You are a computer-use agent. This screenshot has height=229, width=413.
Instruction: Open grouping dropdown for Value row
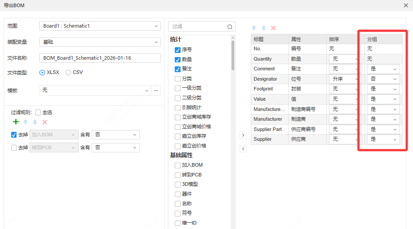click(x=383, y=99)
